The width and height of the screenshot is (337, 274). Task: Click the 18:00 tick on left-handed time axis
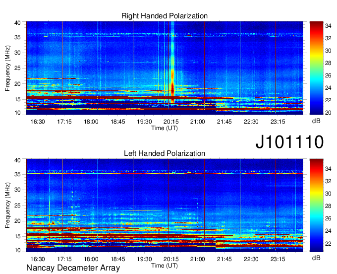[x=91, y=259]
